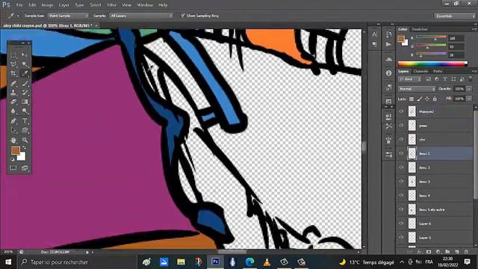Screen dimensions: 478x269
Task: Toggle Quick Mask mode
Action: click(x=13, y=167)
